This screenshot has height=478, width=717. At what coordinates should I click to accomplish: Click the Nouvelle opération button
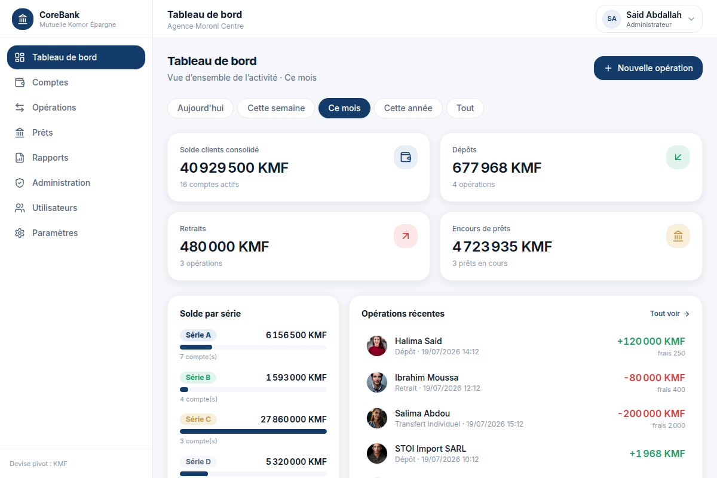tap(648, 68)
